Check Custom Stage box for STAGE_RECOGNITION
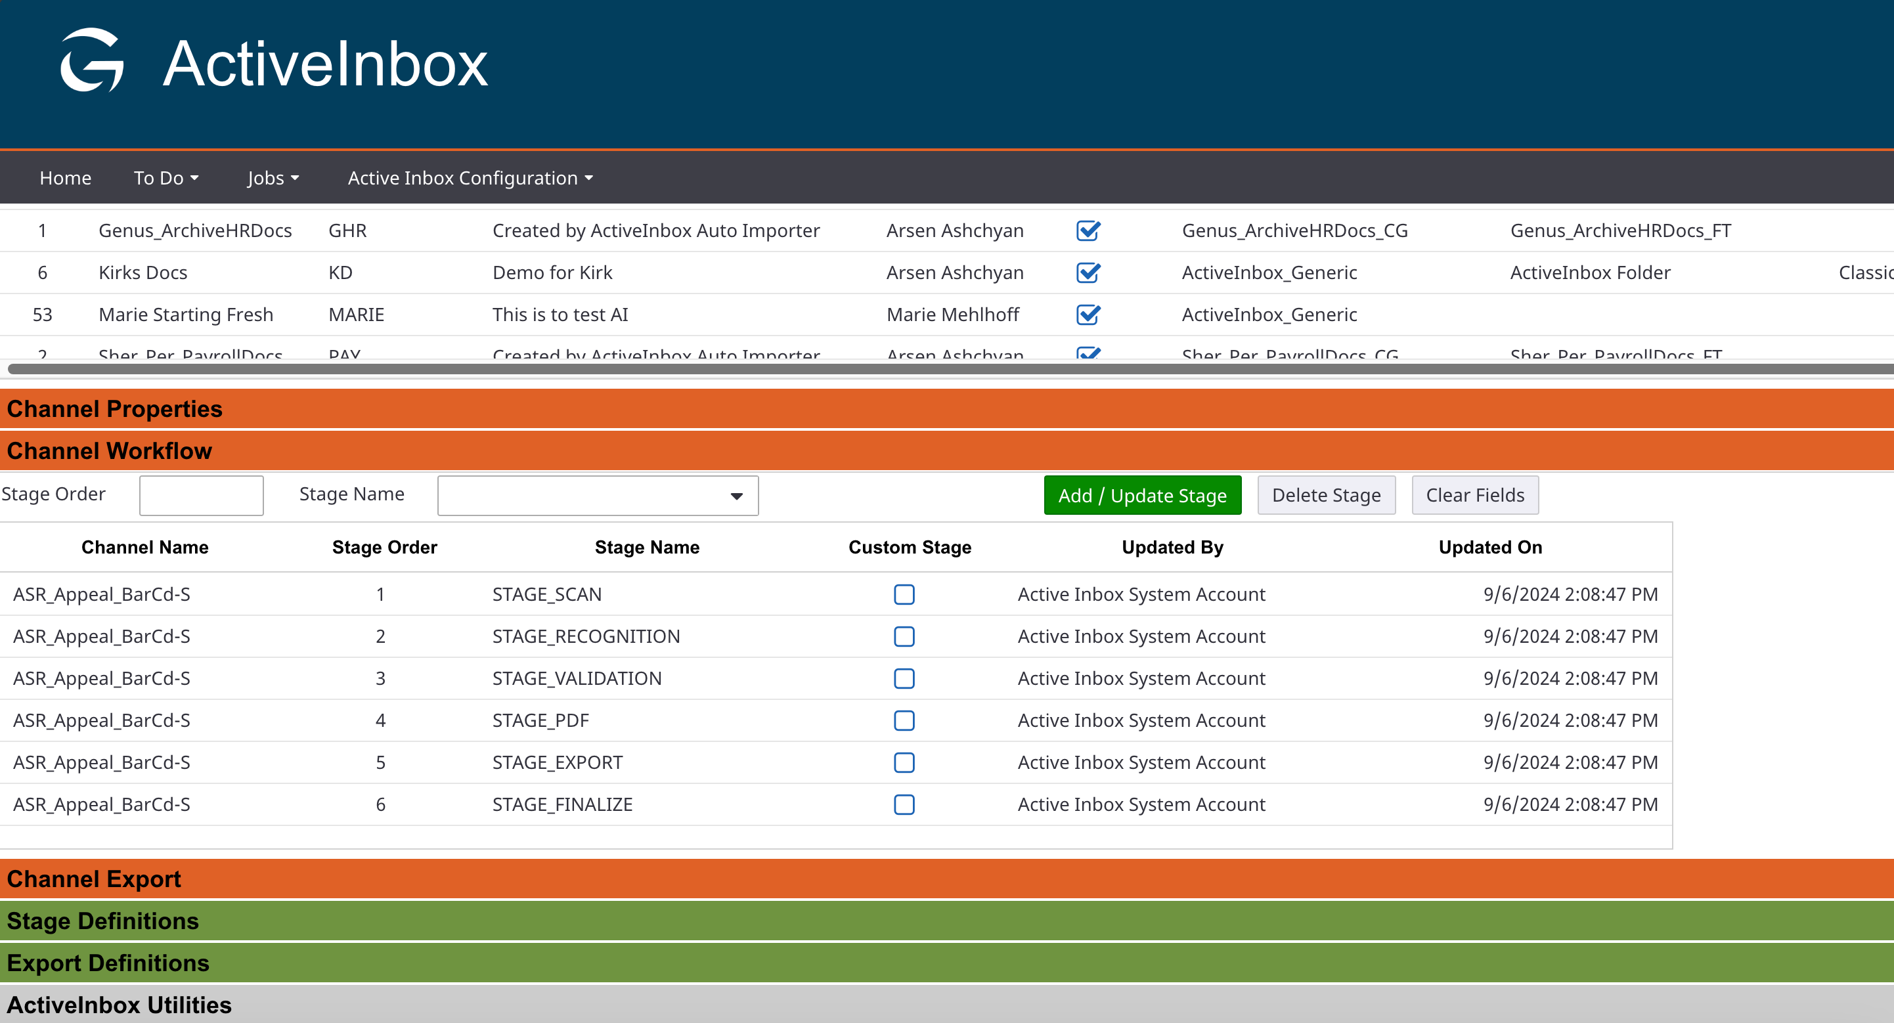The width and height of the screenshot is (1894, 1023). tap(904, 636)
